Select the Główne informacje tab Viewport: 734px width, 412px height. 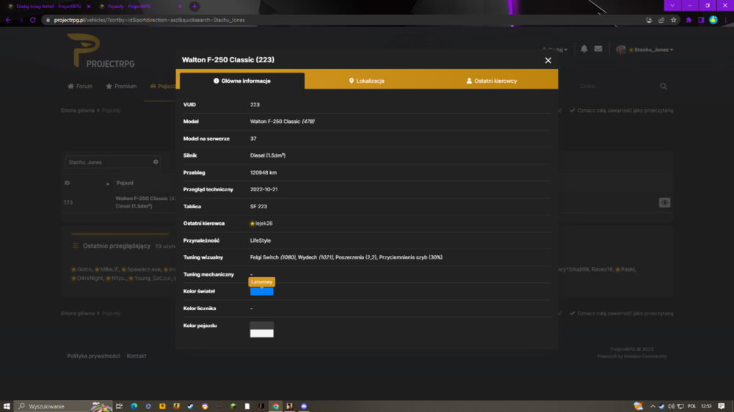(x=242, y=81)
